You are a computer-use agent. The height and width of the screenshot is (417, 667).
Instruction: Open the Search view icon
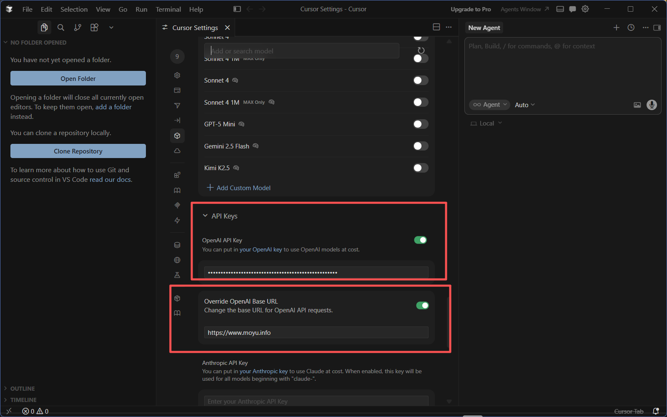[61, 28]
